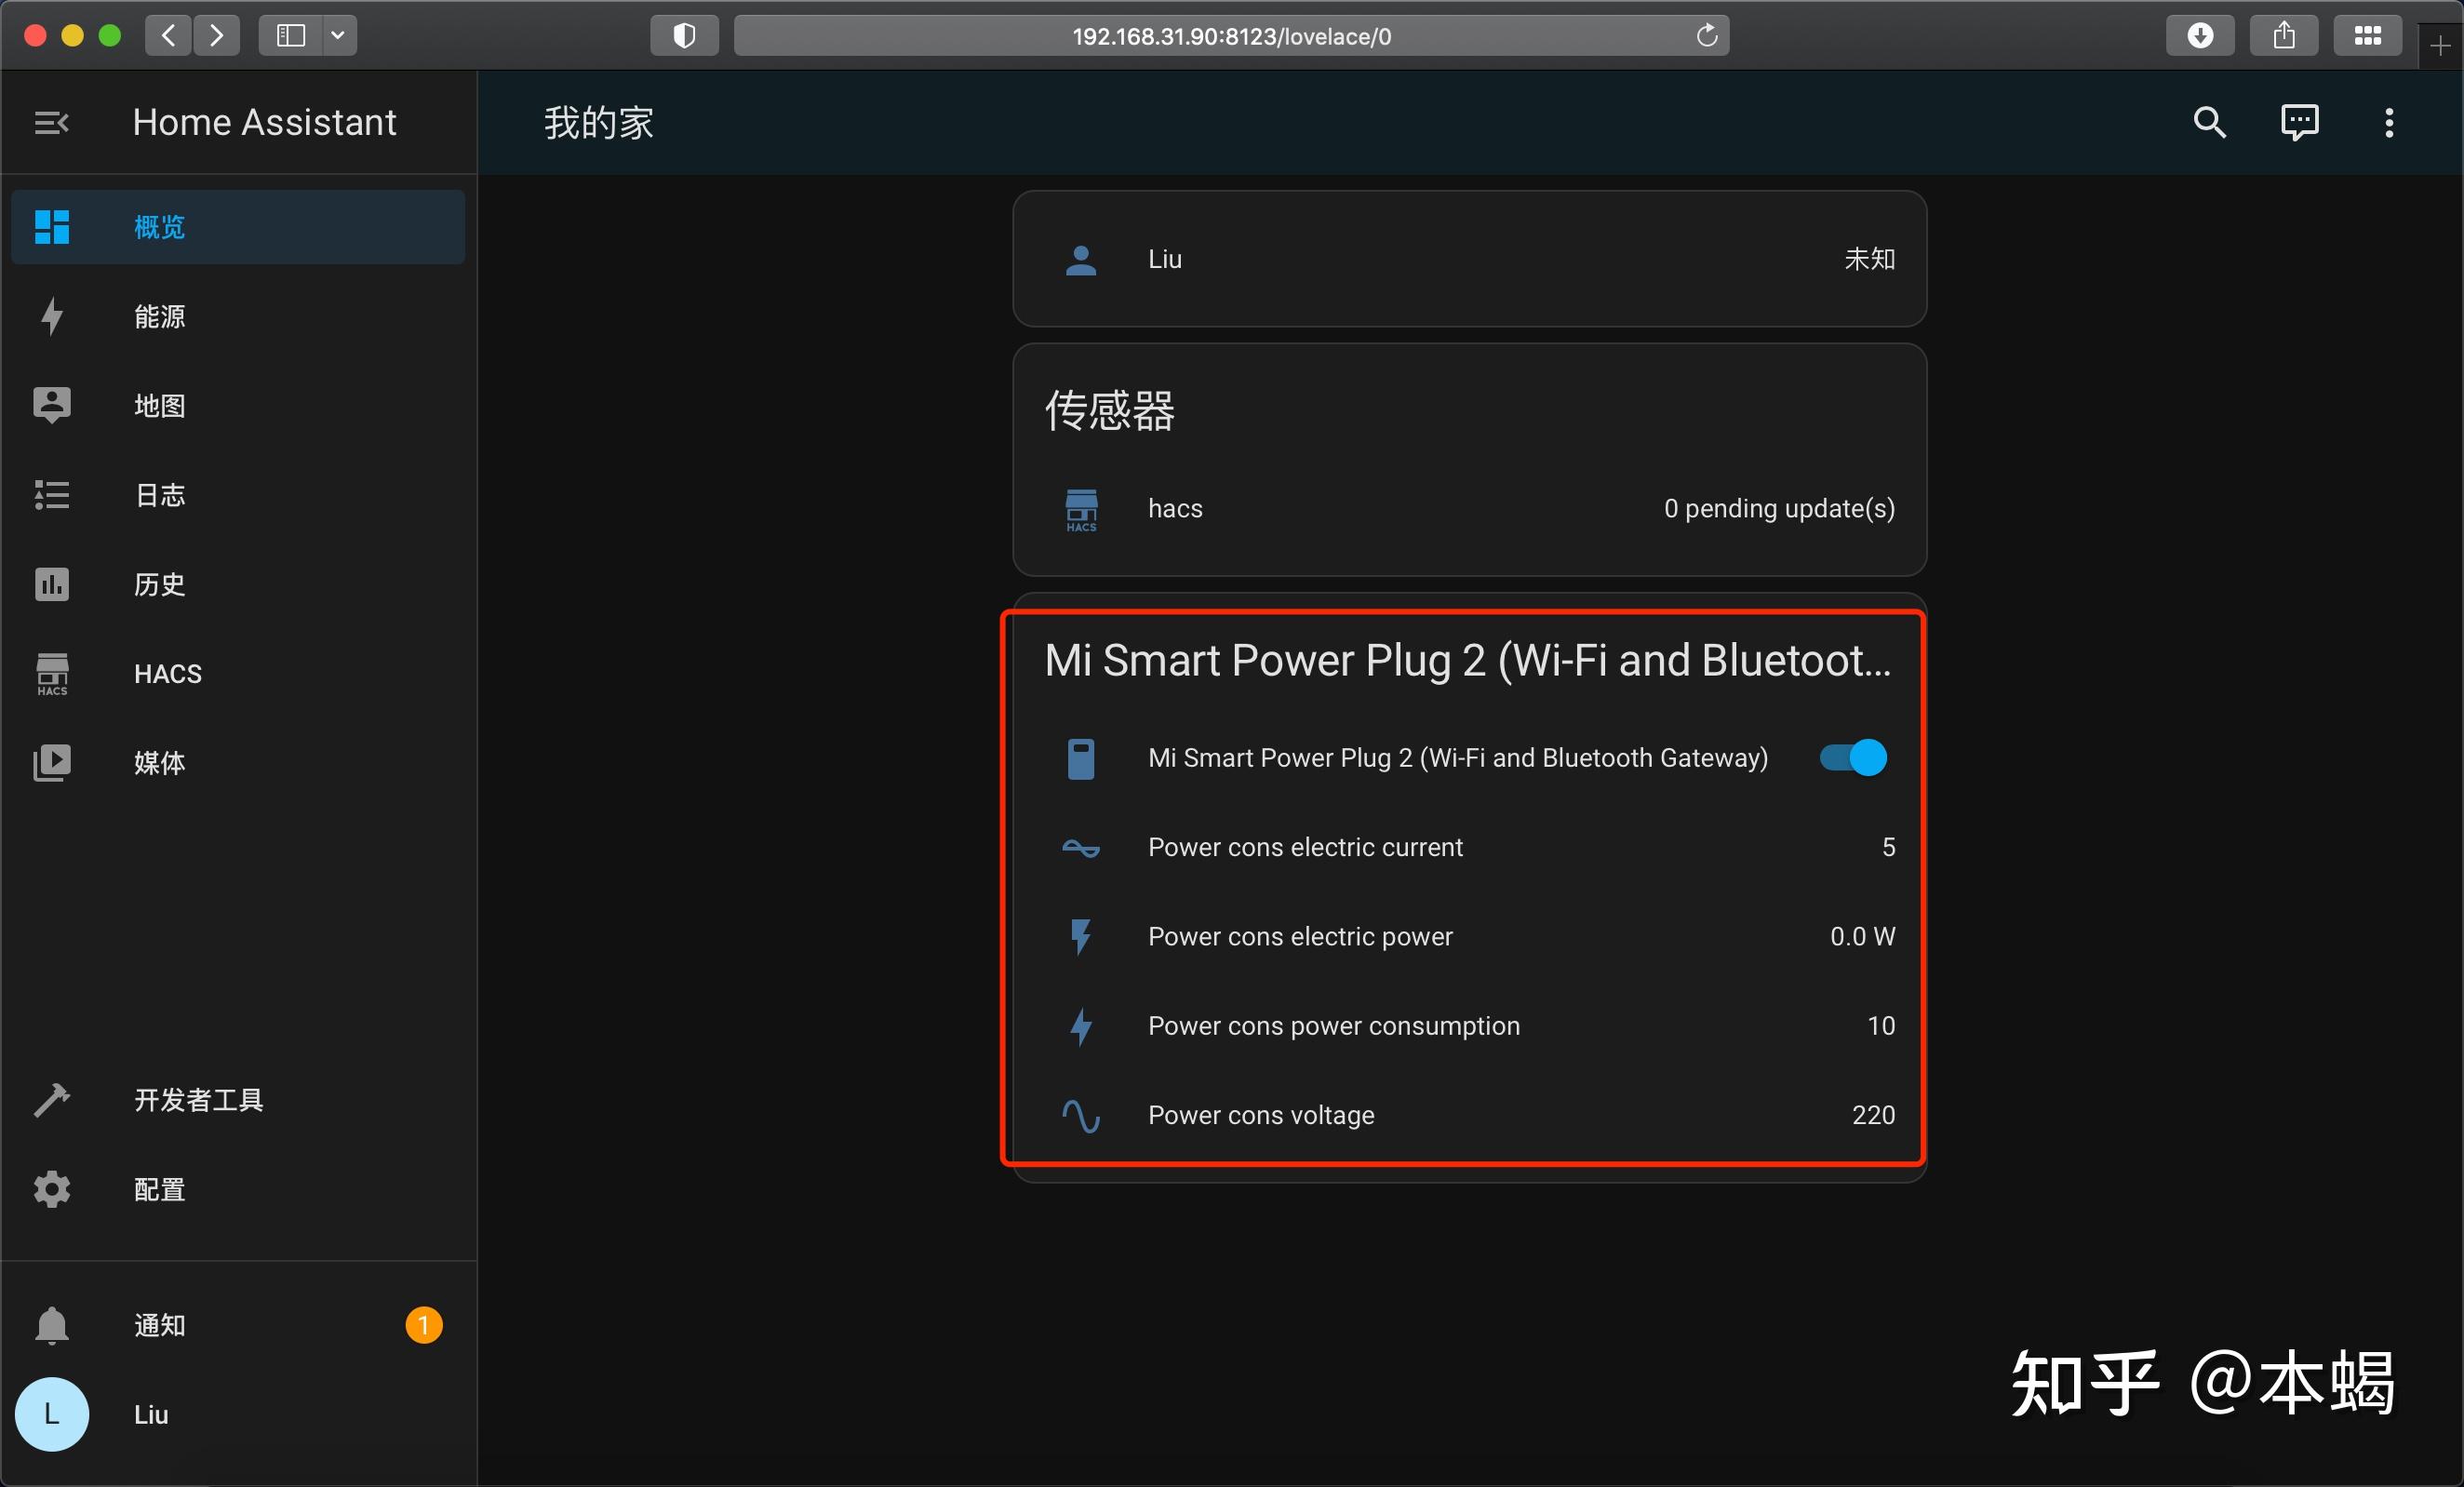Expand the Safari sidebar dropdown chevron
The width and height of the screenshot is (2464, 1487).
[x=338, y=36]
